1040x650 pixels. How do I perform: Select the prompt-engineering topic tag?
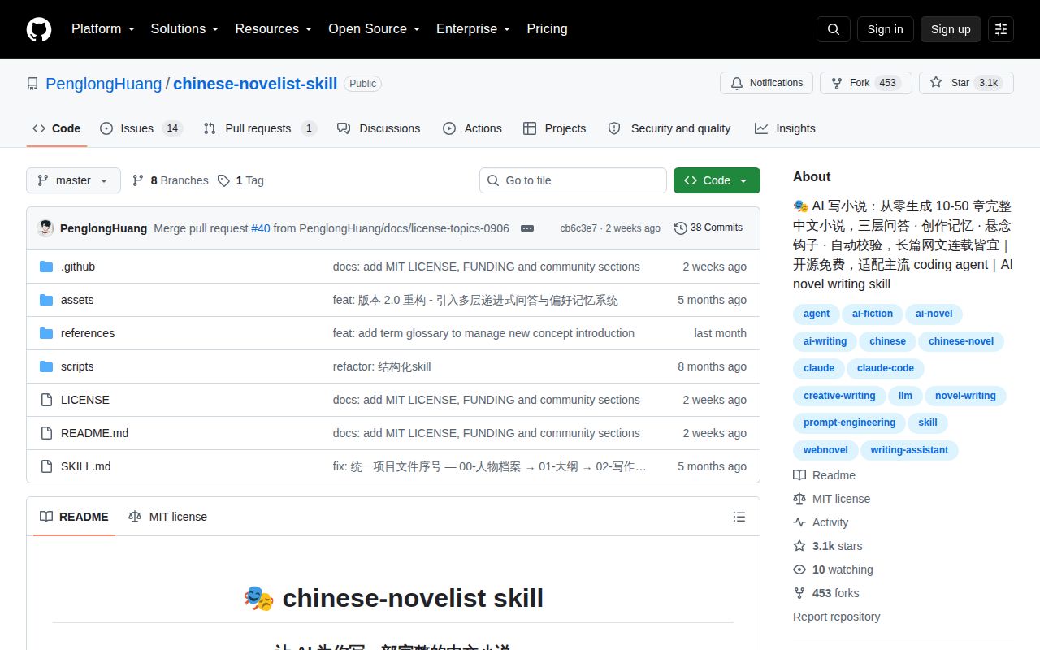(849, 422)
